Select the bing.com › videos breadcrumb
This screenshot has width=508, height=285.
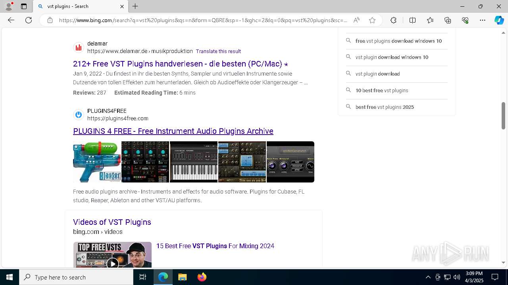[x=98, y=232]
